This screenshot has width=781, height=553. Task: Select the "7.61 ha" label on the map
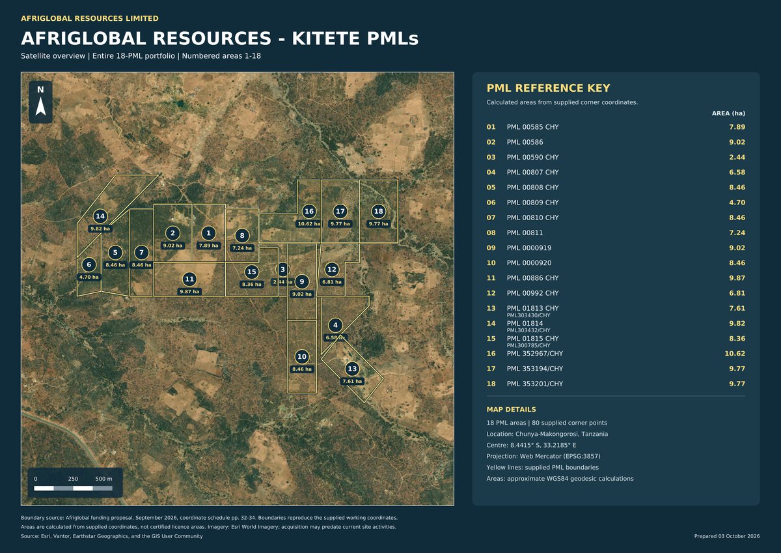(x=352, y=381)
